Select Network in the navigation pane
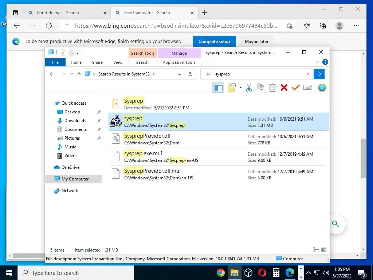The image size is (373, 280). [70, 190]
